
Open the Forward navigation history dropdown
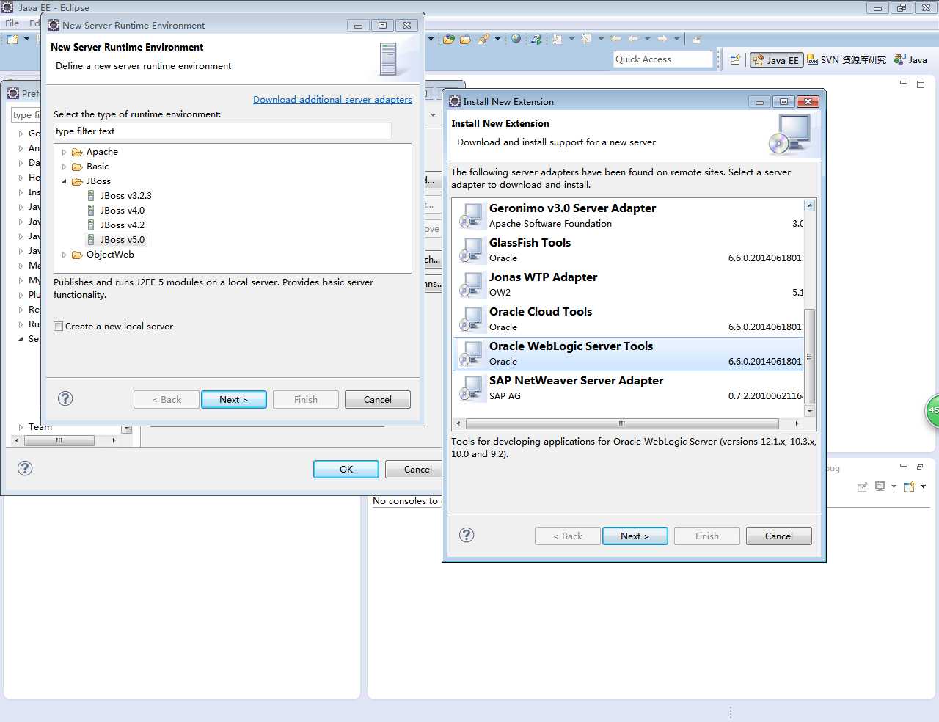tap(676, 39)
